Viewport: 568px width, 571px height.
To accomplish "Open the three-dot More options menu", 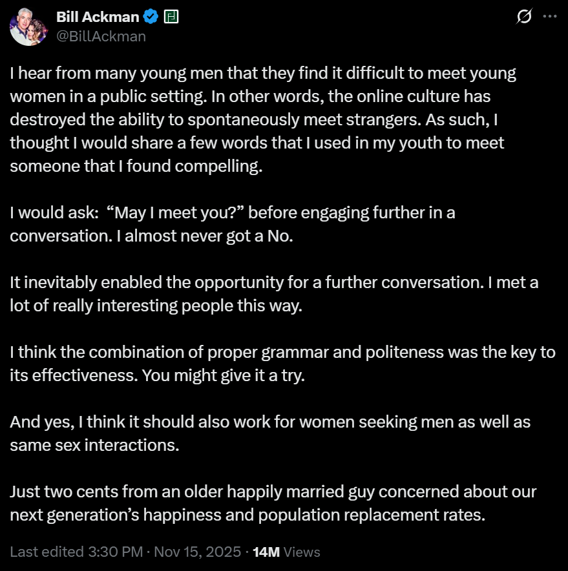I will click(x=549, y=17).
